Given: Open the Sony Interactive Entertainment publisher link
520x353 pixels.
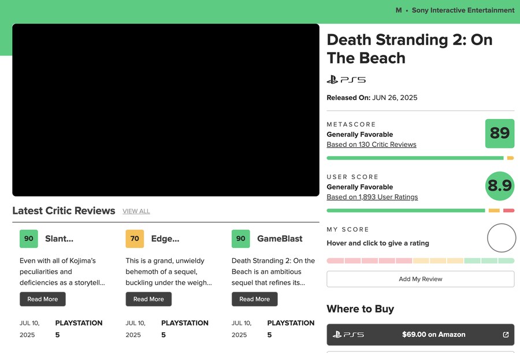Looking at the screenshot, I should [x=463, y=10].
